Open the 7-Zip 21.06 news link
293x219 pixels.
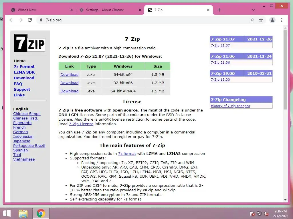[x=220, y=62]
